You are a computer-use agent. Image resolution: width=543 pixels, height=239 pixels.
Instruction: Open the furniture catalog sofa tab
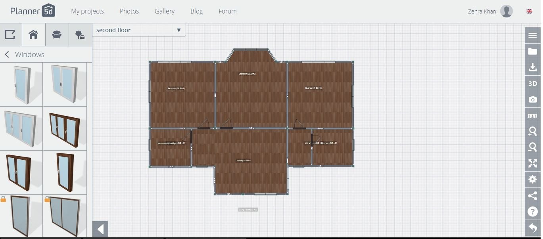pyautogui.click(x=57, y=34)
